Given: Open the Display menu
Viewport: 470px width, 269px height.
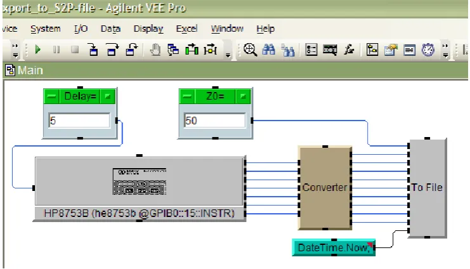Looking at the screenshot, I should (148, 29).
